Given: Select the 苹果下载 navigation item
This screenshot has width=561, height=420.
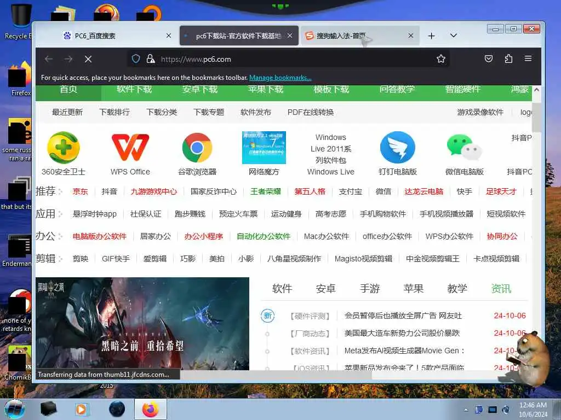Looking at the screenshot, I should click(266, 89).
